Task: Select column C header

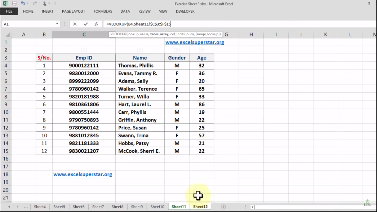Action: 84,35
